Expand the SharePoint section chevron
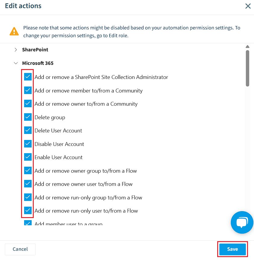This screenshot has height=261, width=254. (x=16, y=50)
